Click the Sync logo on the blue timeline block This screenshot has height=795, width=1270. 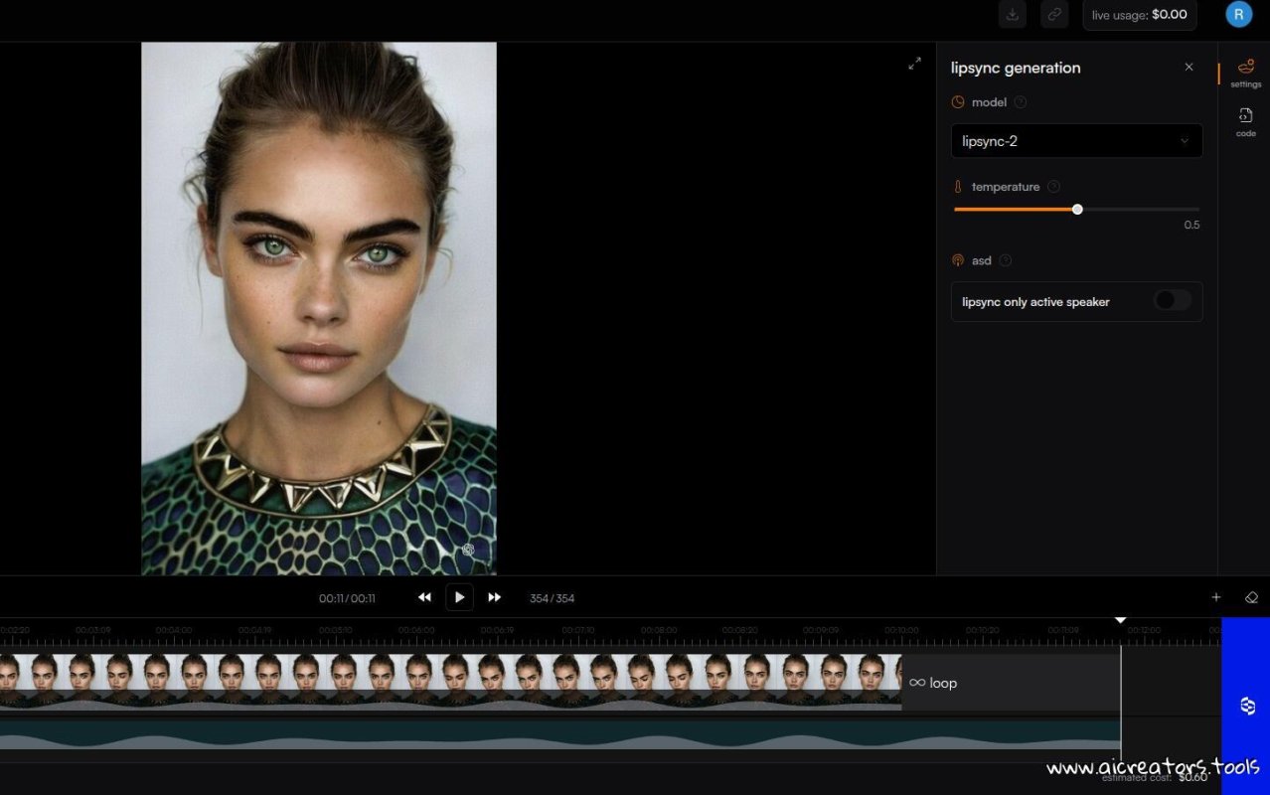pyautogui.click(x=1246, y=706)
